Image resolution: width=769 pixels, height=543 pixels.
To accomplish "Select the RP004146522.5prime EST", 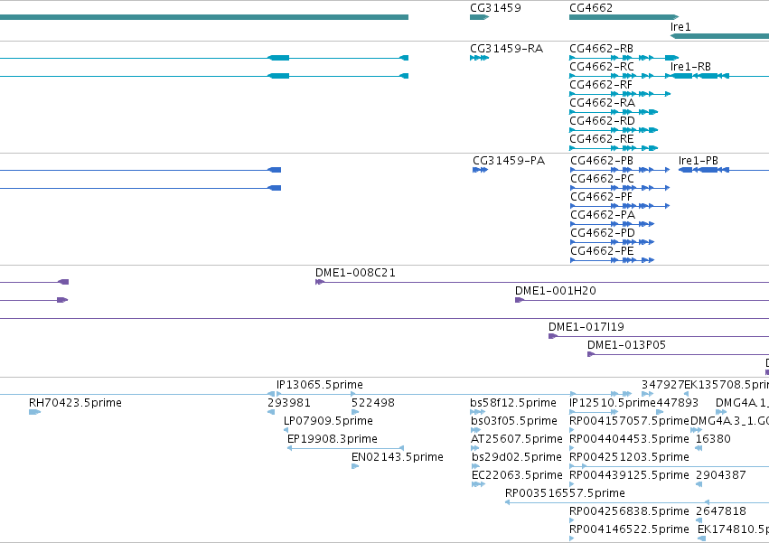I will point(629,529).
